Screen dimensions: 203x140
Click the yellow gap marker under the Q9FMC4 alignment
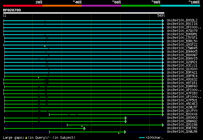(38, 77)
